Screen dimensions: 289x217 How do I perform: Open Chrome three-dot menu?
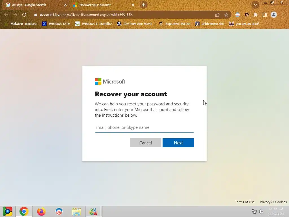(283, 15)
